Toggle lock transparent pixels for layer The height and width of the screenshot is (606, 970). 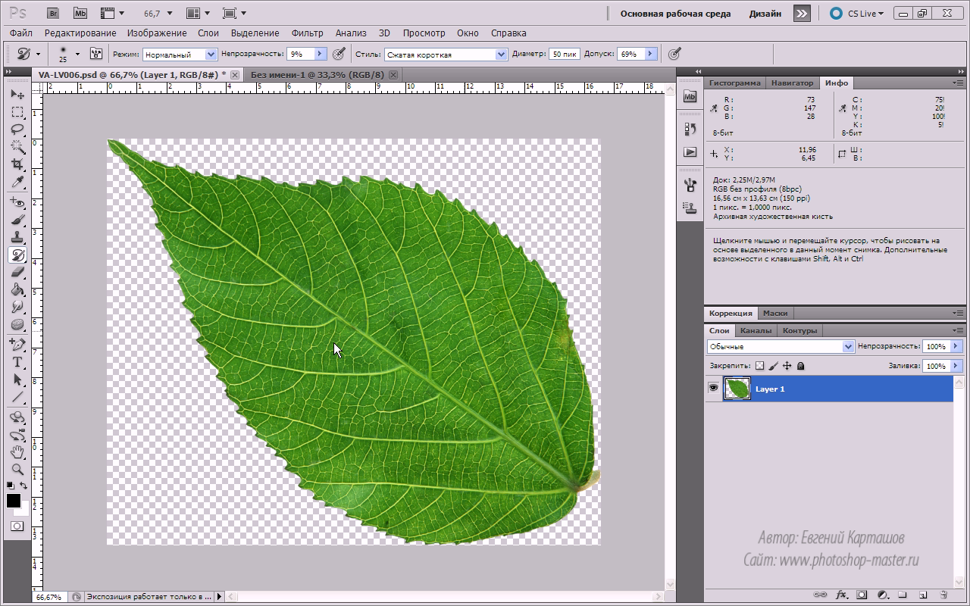pos(760,366)
